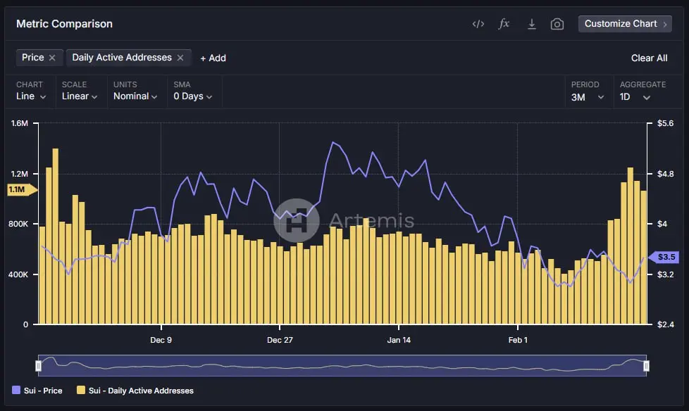Click the Jan 14 axis label

399,340
